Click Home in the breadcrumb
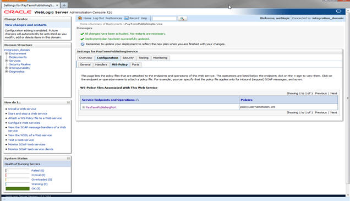 84,24
